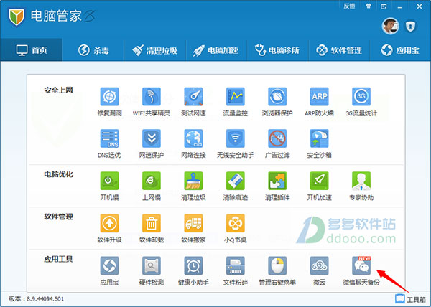Viewport: 431px width, 307px height.
Task: Click the 应用工具 section heading
Action: click(58, 259)
